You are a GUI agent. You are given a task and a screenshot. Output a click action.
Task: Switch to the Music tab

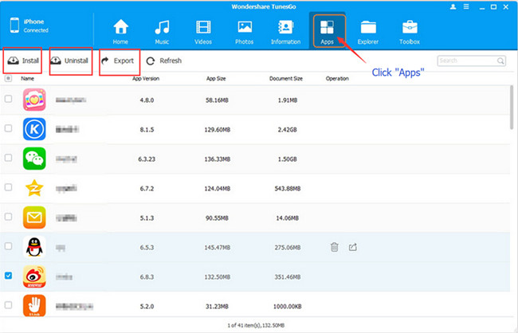[x=162, y=32]
